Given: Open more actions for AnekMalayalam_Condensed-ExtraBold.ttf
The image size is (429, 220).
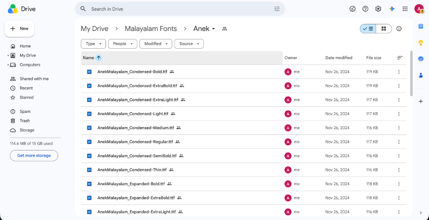Looking at the screenshot, I should click(x=399, y=85).
